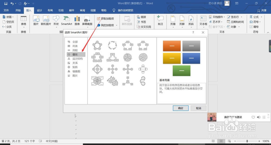Switch to the 视图 View tab

pos(93,10)
